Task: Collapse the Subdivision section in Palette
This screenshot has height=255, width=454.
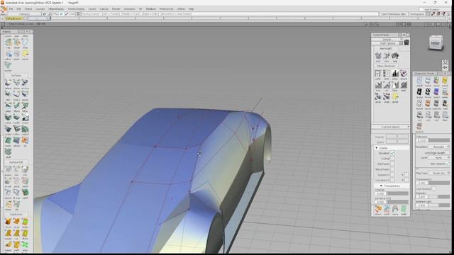Action: pyautogui.click(x=16, y=214)
